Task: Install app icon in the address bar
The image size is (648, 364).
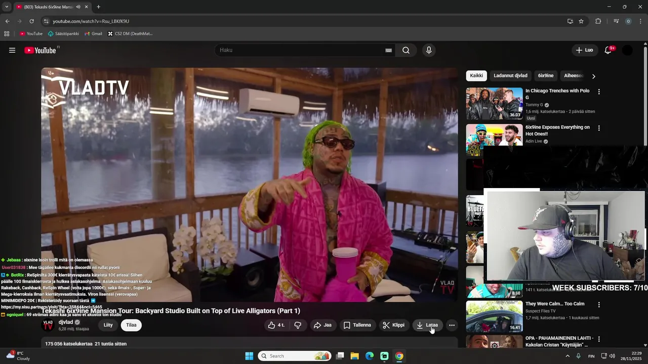Action: 570,21
